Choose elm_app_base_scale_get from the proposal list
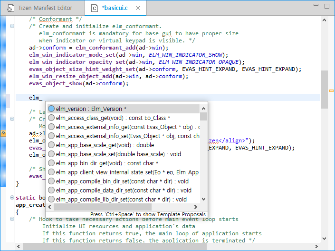Screen dimensions: 335x251 point(105,145)
